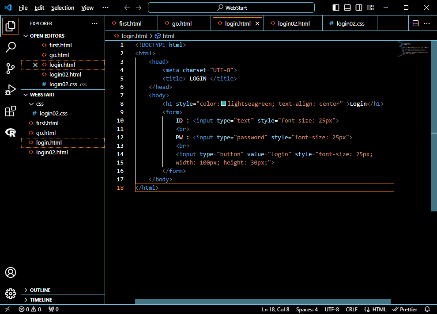Select login02.css in Open Editors
Viewport: 437px width, 314px height.
tap(63, 84)
